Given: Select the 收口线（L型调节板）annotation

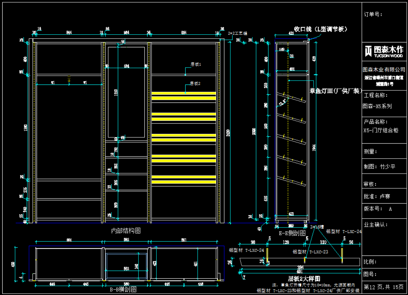Looking at the screenshot, I should click(x=320, y=29).
